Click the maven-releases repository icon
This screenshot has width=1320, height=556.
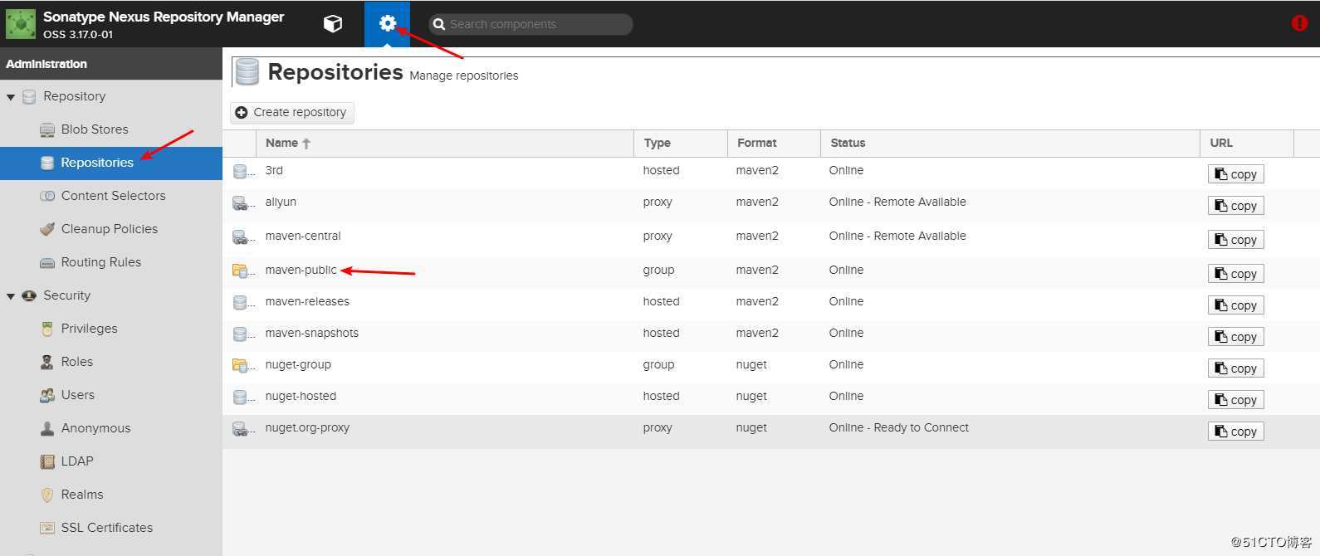[x=241, y=303]
